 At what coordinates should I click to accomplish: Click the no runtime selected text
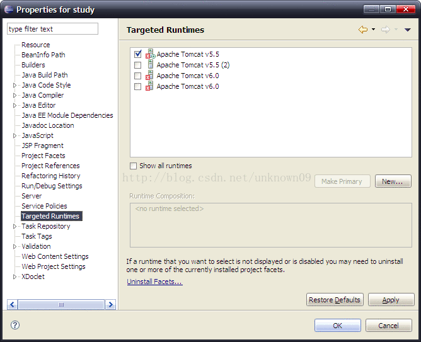(170, 208)
